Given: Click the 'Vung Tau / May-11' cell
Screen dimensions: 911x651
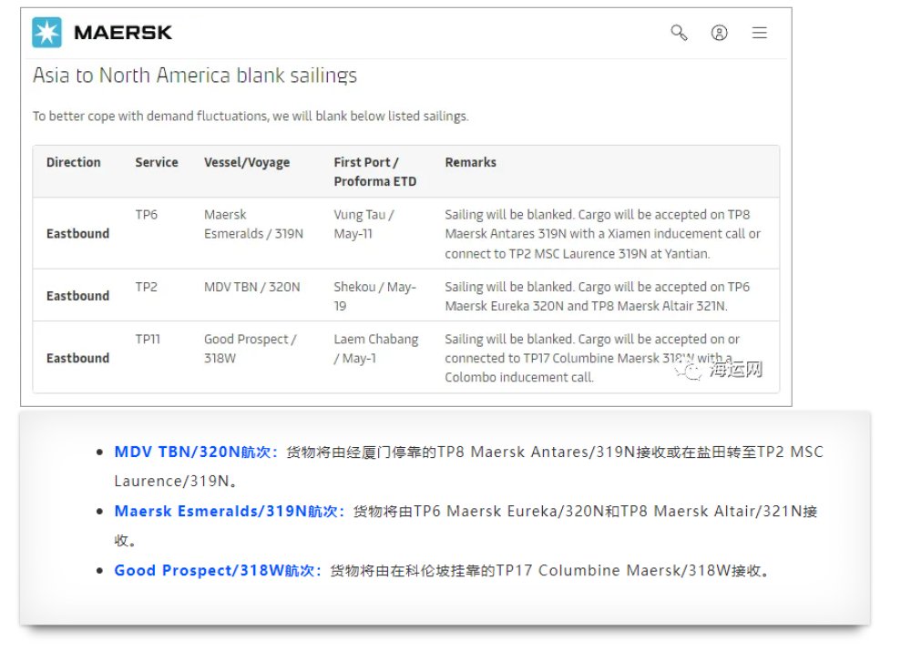Looking at the screenshot, I should pos(364,224).
